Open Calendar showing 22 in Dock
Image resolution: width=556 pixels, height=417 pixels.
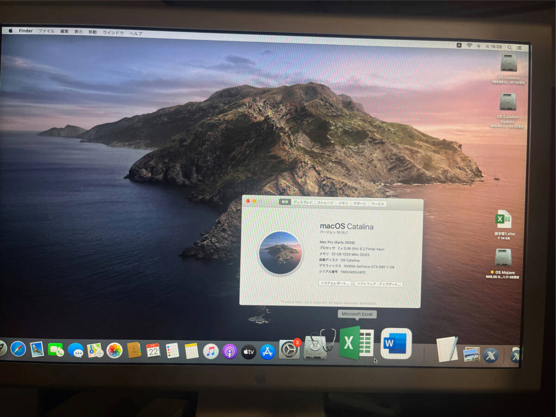(153, 350)
